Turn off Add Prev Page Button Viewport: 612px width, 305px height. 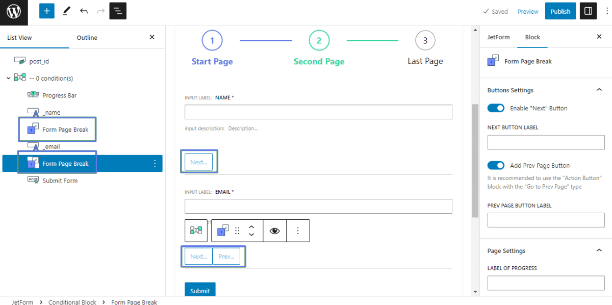tap(496, 165)
